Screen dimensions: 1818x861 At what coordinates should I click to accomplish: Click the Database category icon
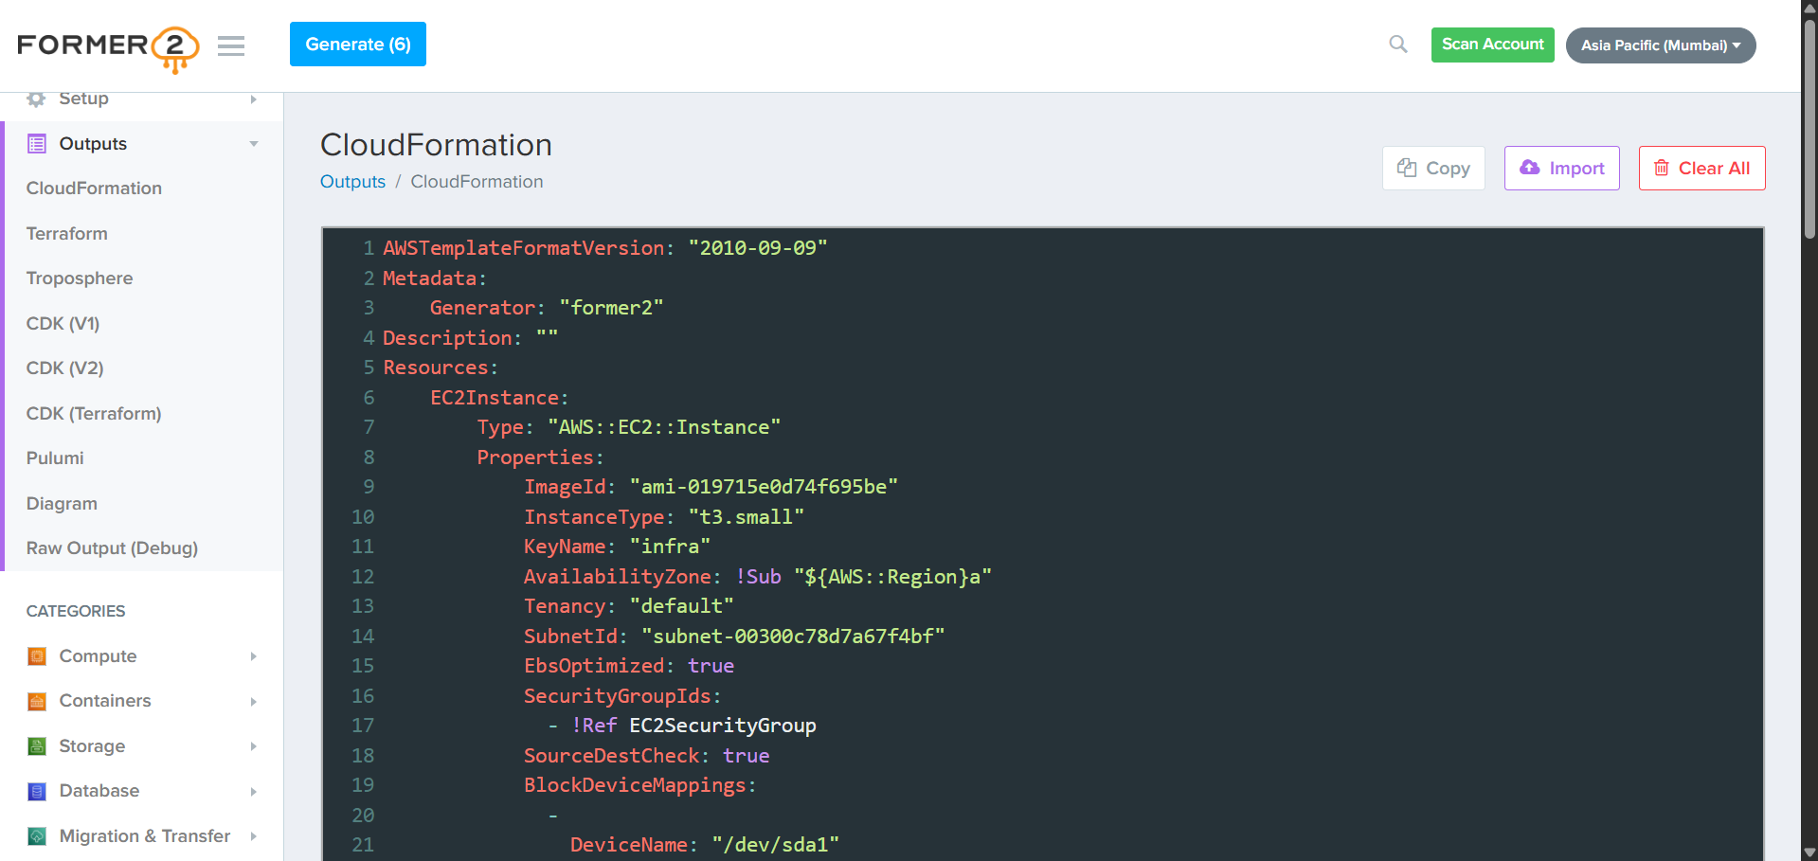pyautogui.click(x=36, y=791)
